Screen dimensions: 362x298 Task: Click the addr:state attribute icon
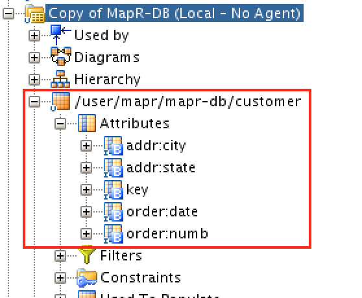pos(113,168)
